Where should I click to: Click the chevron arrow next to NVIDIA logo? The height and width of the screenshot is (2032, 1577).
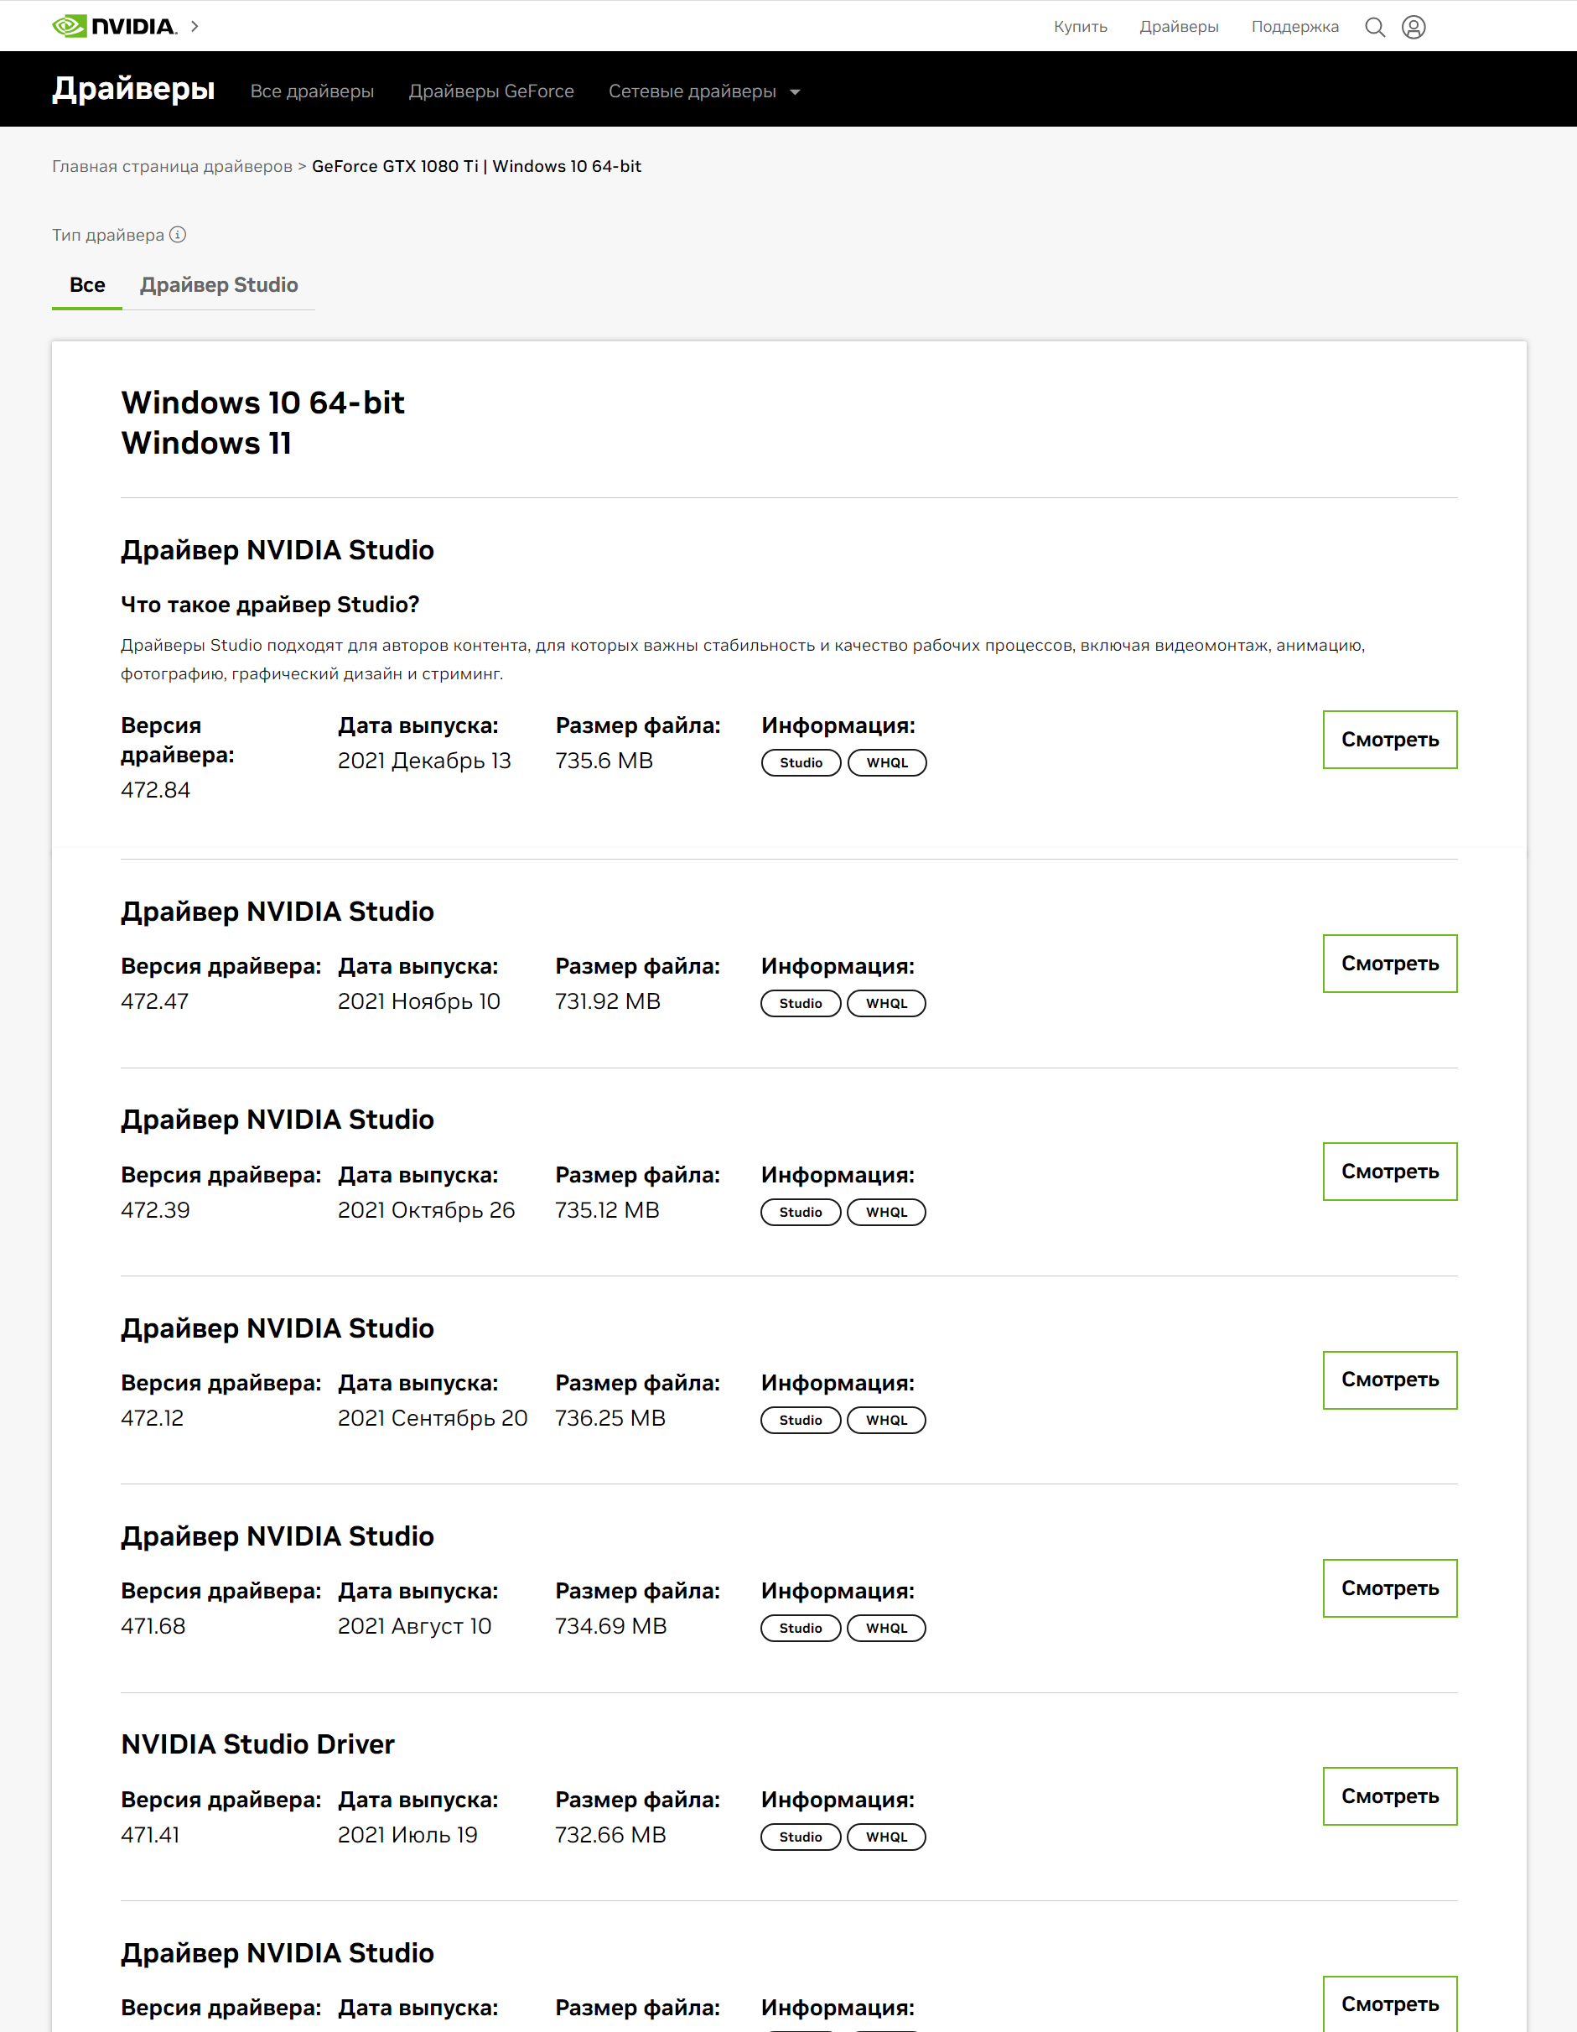point(195,26)
